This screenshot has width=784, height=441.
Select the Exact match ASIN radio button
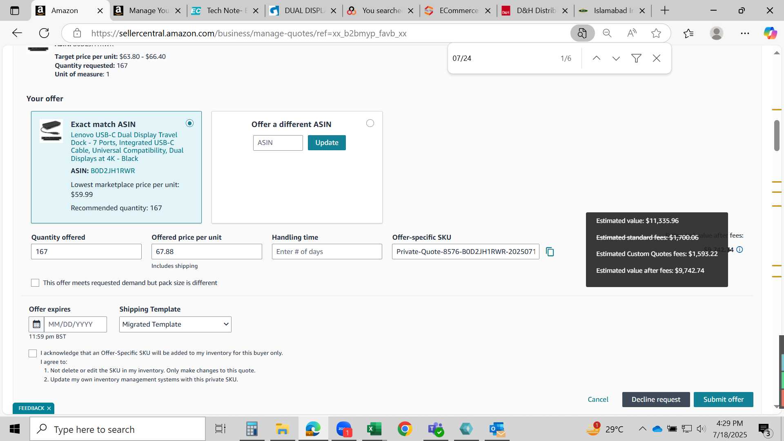189,123
